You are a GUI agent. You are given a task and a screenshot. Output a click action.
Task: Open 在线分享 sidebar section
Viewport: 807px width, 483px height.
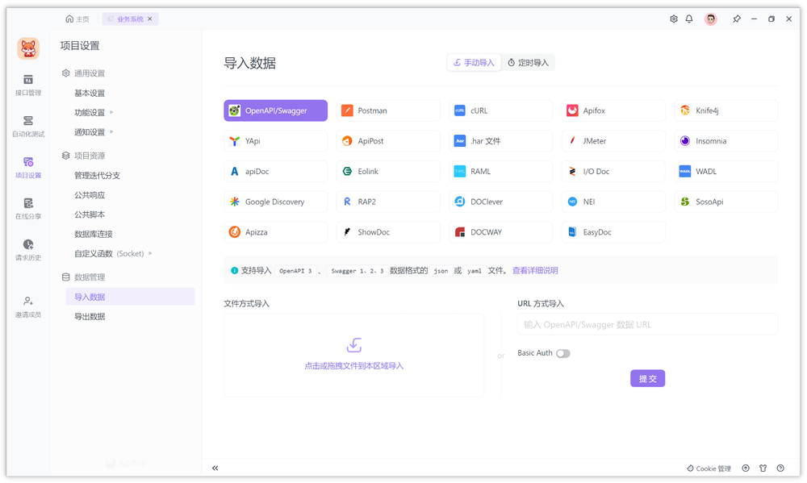(x=28, y=209)
